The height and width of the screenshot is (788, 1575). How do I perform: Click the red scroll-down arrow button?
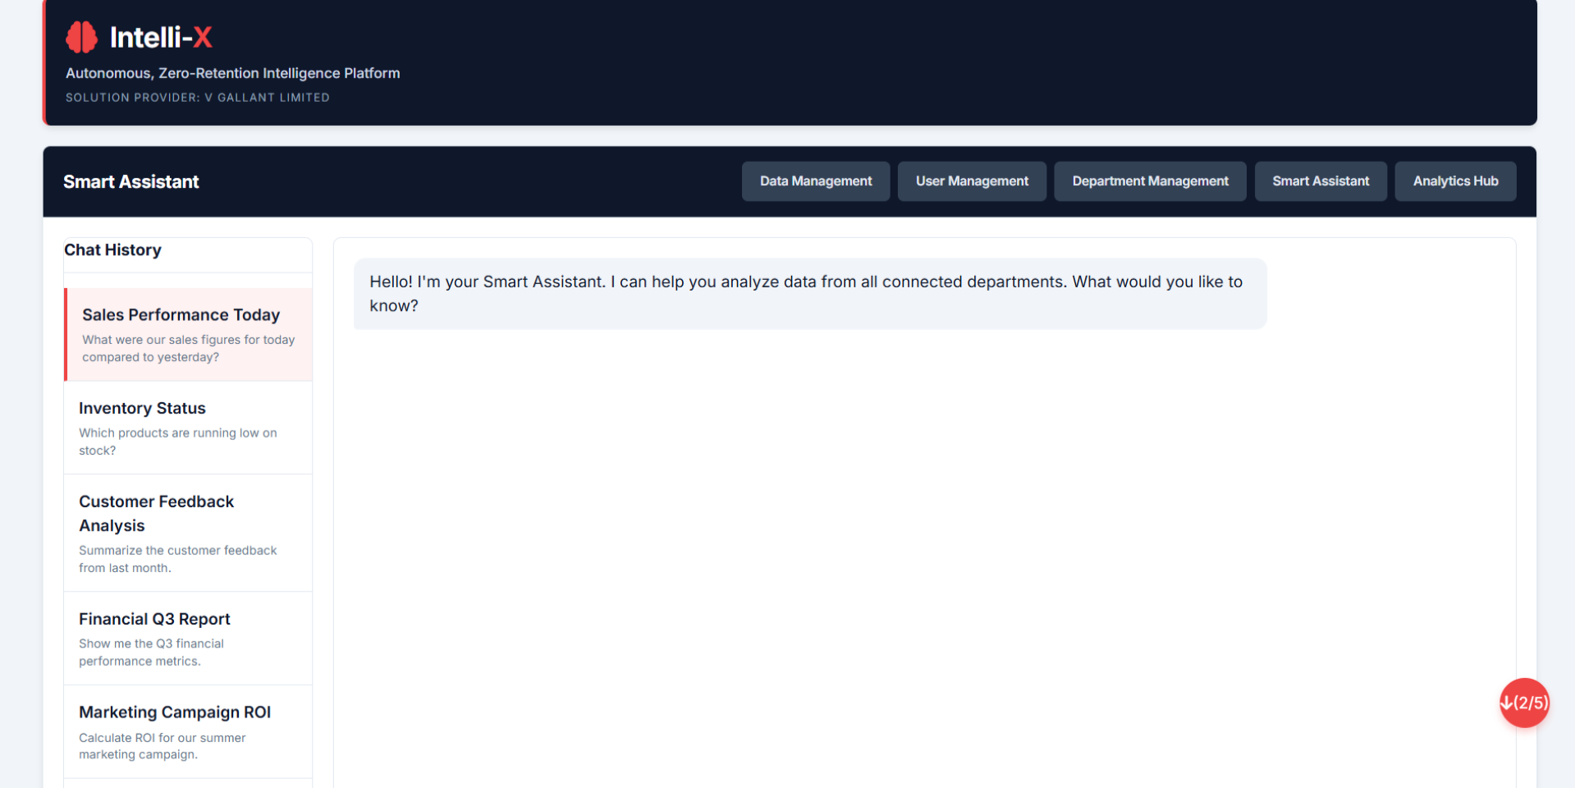[1523, 703]
